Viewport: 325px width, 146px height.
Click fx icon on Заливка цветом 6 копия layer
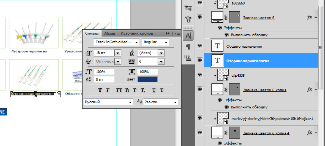[x=309, y=90]
